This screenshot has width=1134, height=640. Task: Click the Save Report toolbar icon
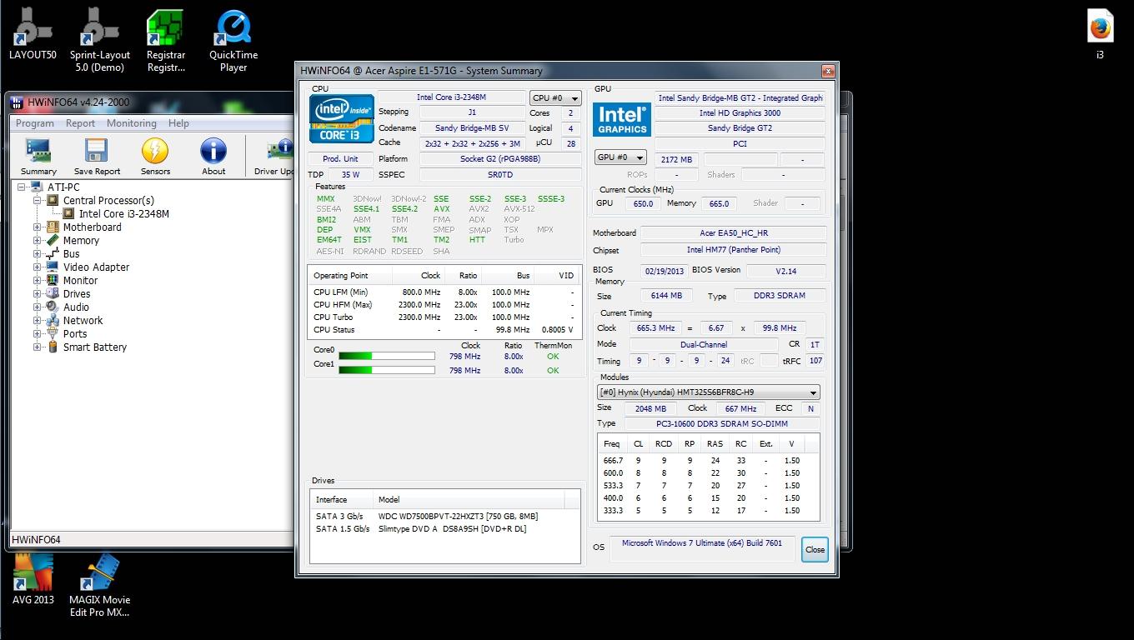(x=97, y=157)
